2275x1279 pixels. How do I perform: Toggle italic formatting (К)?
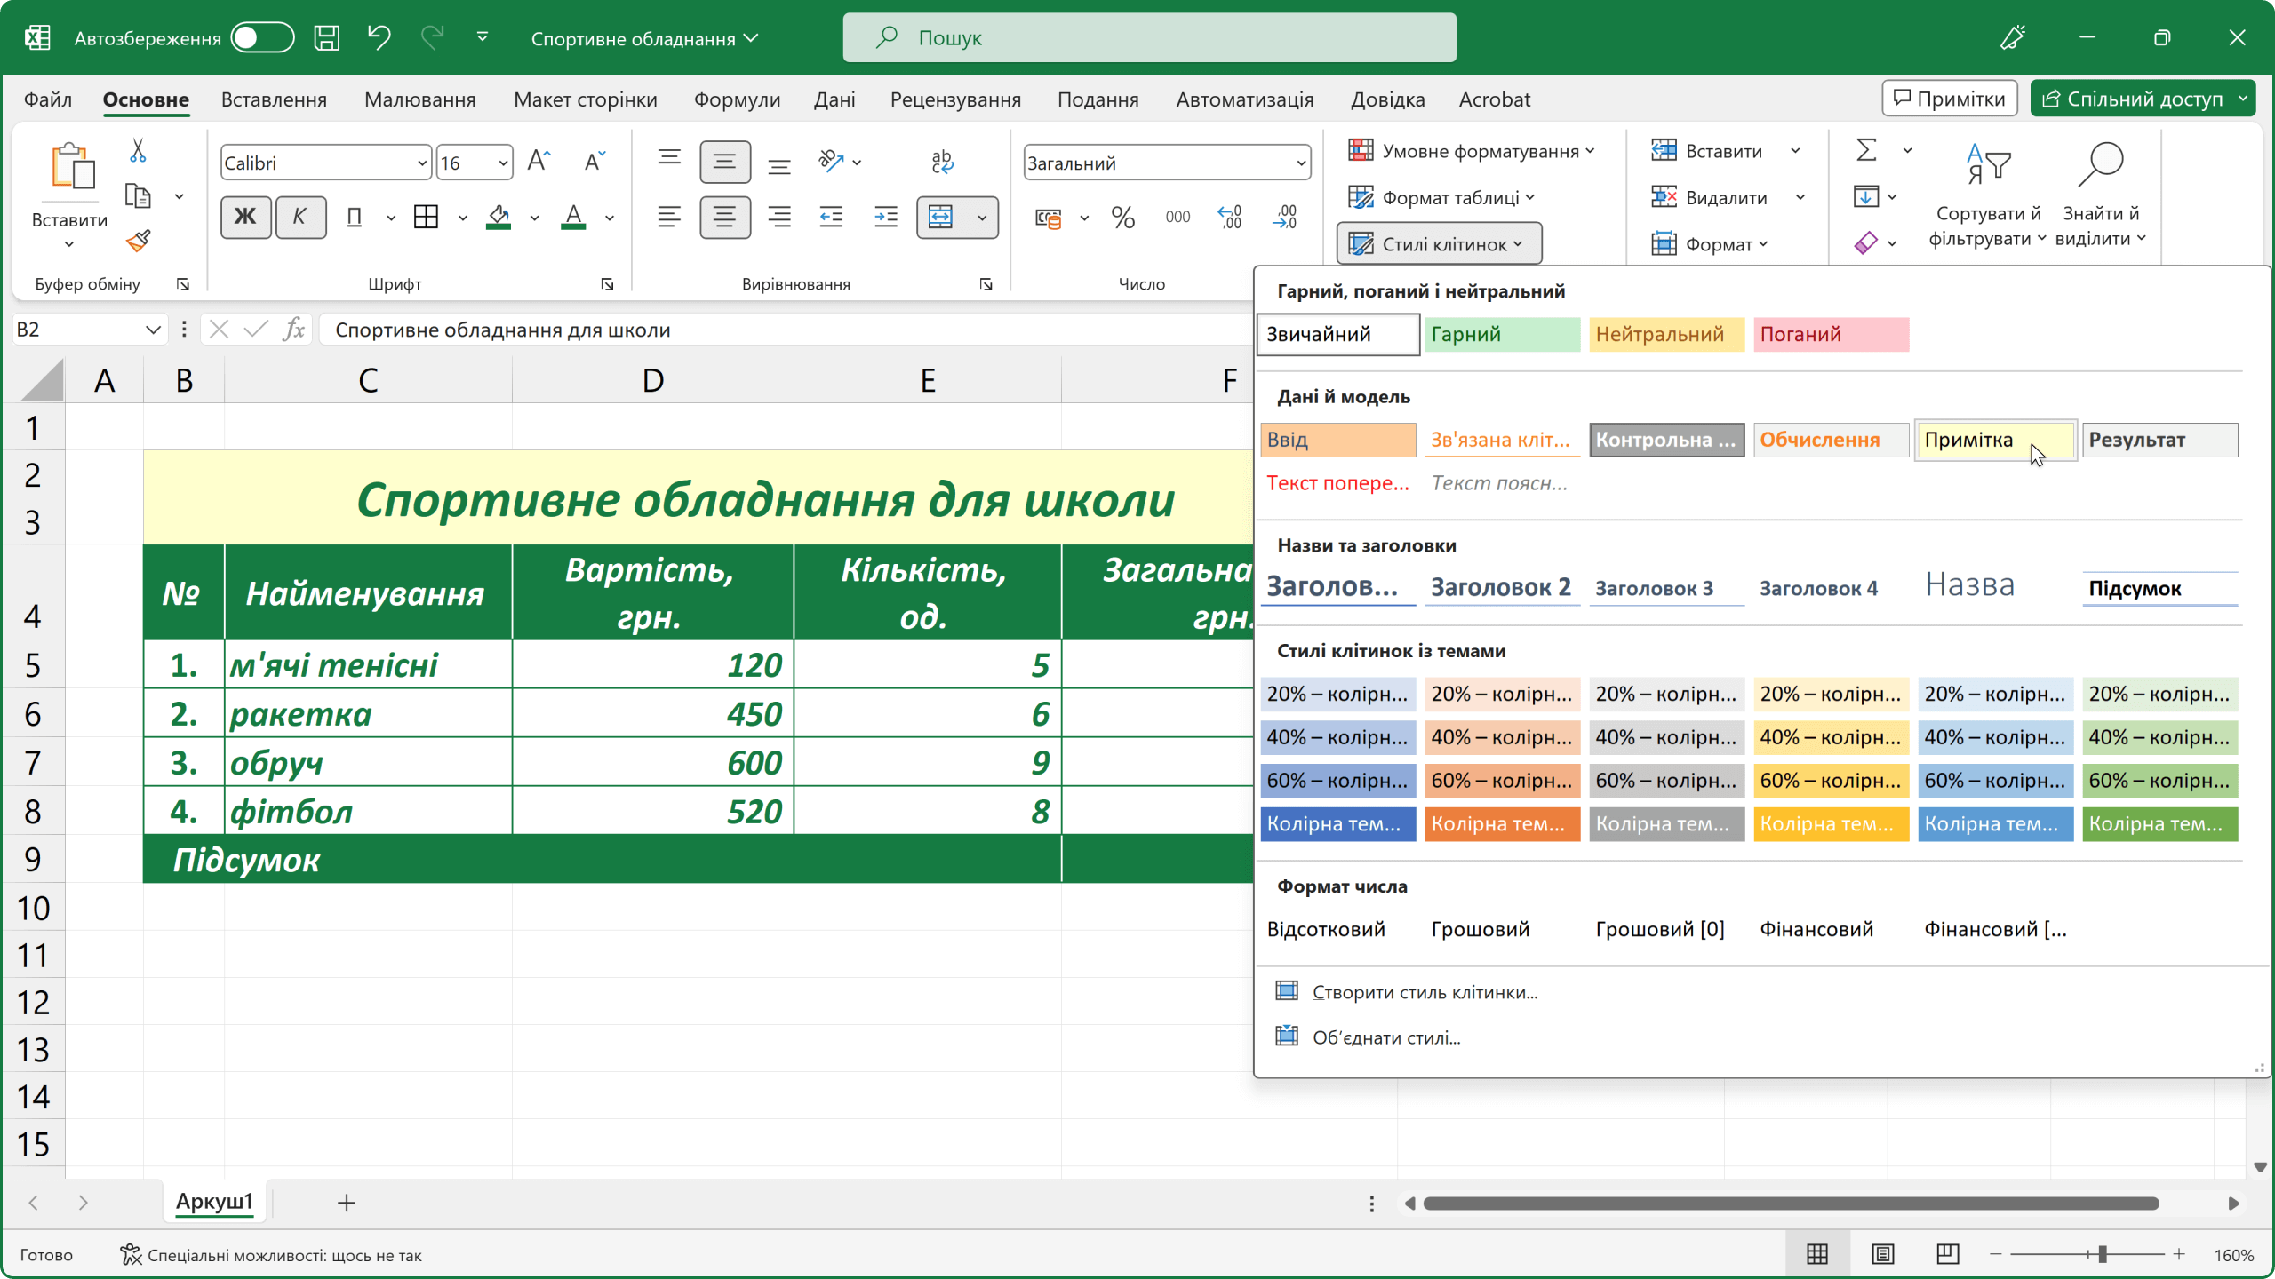click(x=299, y=217)
